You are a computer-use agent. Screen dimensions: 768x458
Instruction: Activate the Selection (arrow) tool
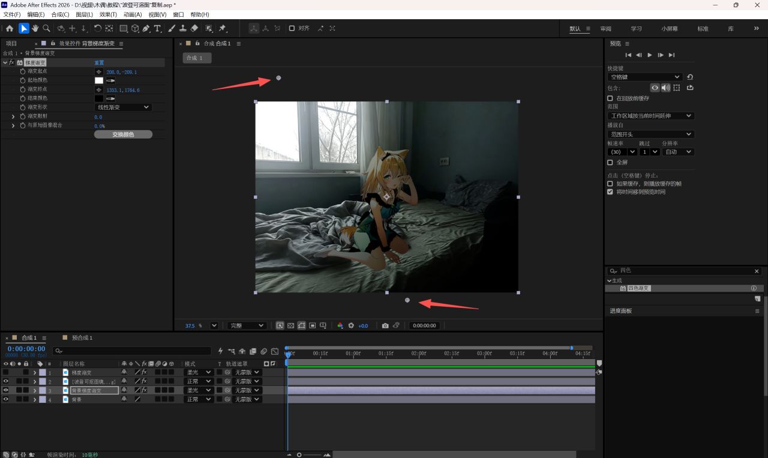24,28
